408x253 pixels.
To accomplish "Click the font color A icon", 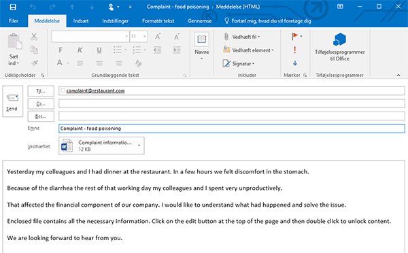I will point(60,63).
